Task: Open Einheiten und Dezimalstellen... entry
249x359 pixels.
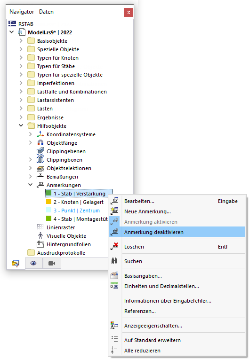Action: (x=177, y=286)
